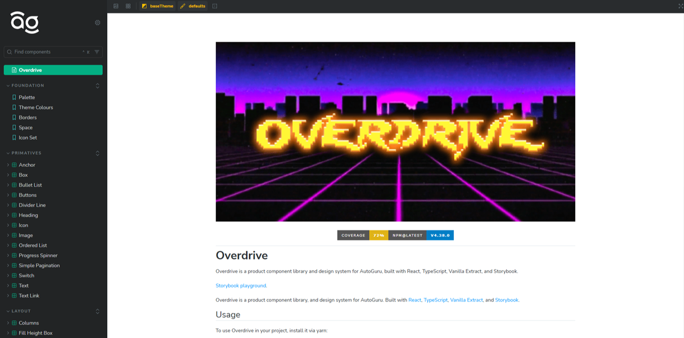Focus the Find components search field
This screenshot has height=338, width=684.
53,52
